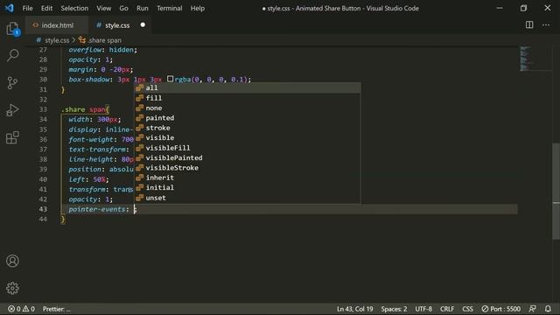Click the Split Editor icon

(529, 25)
